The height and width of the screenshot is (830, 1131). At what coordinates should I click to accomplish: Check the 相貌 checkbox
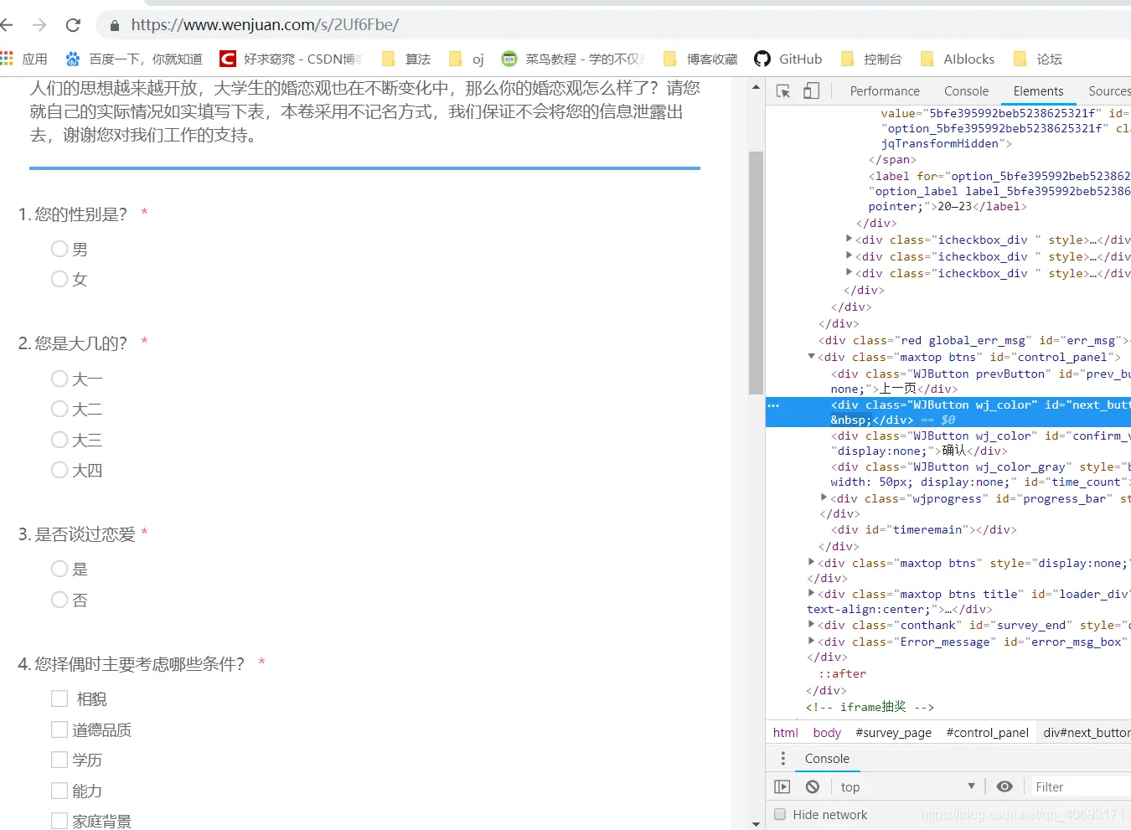click(x=59, y=699)
